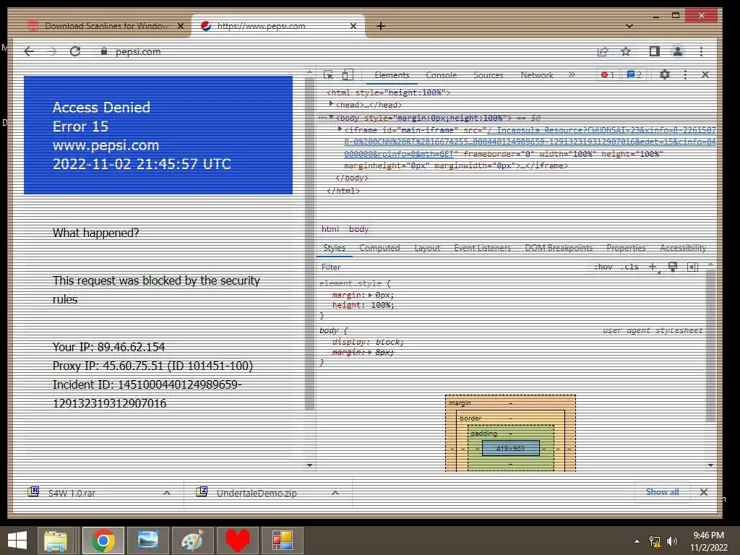Click page scrollbar down arrow
Viewport: 740px width, 555px height.
pos(309,465)
